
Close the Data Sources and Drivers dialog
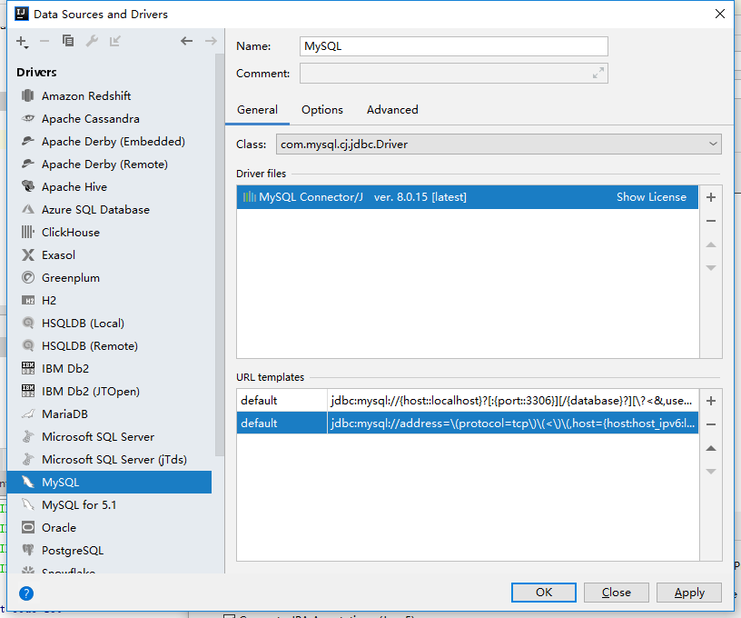720,14
